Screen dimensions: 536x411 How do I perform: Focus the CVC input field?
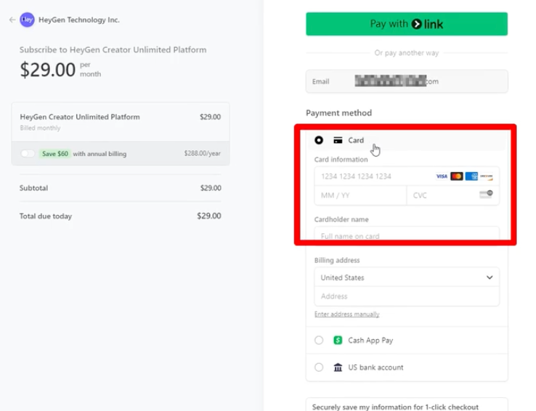coord(453,195)
